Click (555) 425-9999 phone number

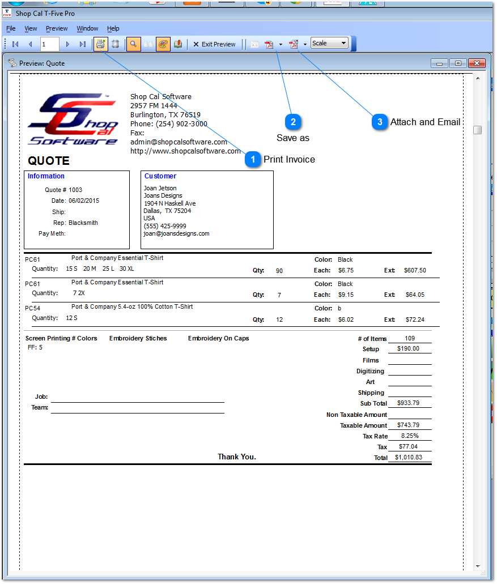point(165,226)
